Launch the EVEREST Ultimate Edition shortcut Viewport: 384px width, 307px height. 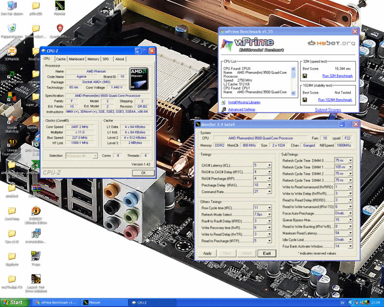(x=36, y=211)
